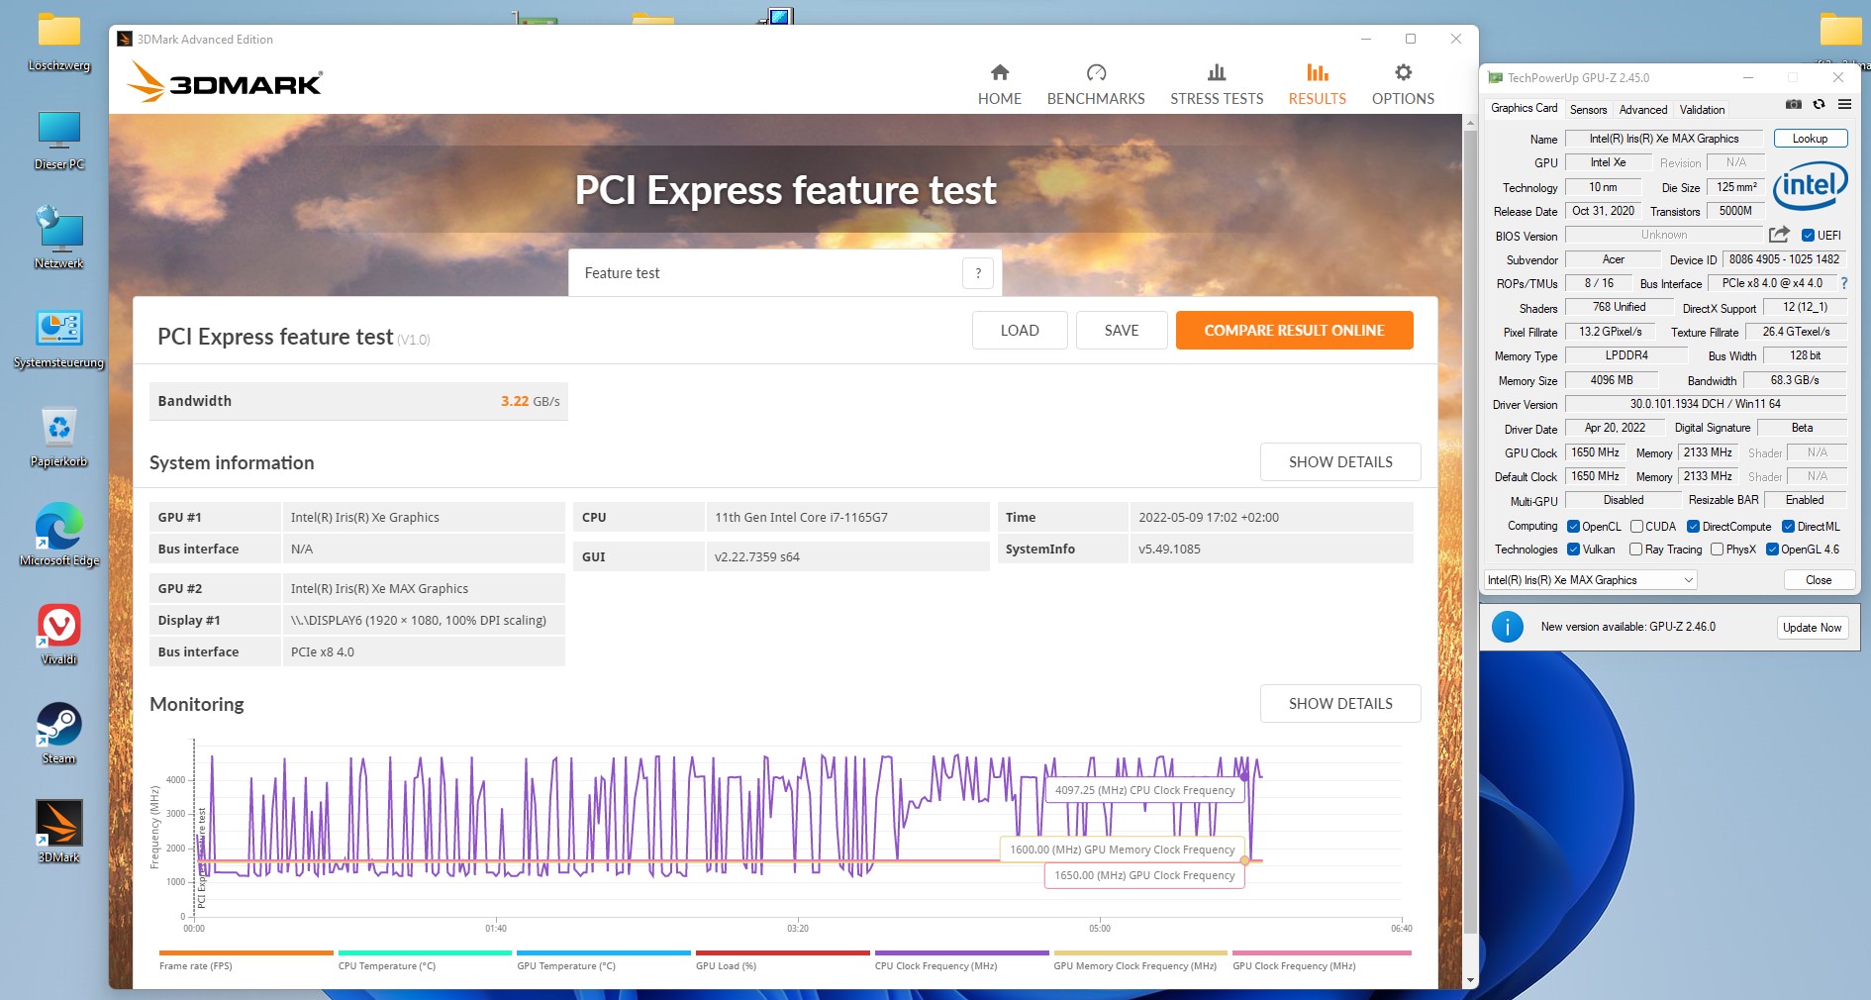Click the GPU Name field in GPU-Z

[x=1664, y=139]
